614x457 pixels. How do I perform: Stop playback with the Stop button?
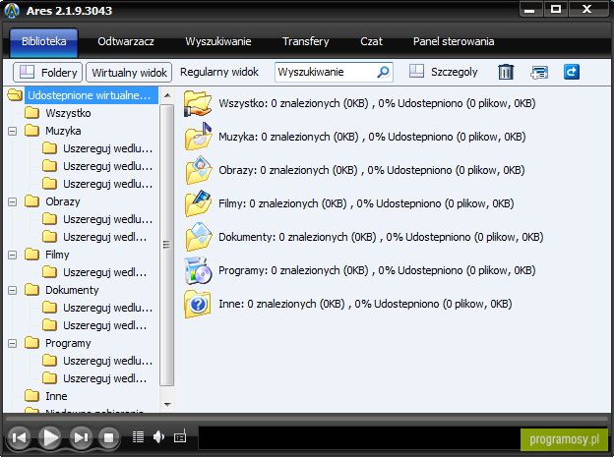[x=108, y=437]
